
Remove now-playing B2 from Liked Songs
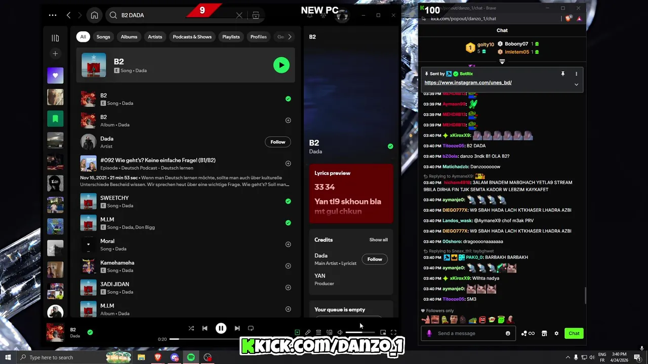tap(90, 332)
